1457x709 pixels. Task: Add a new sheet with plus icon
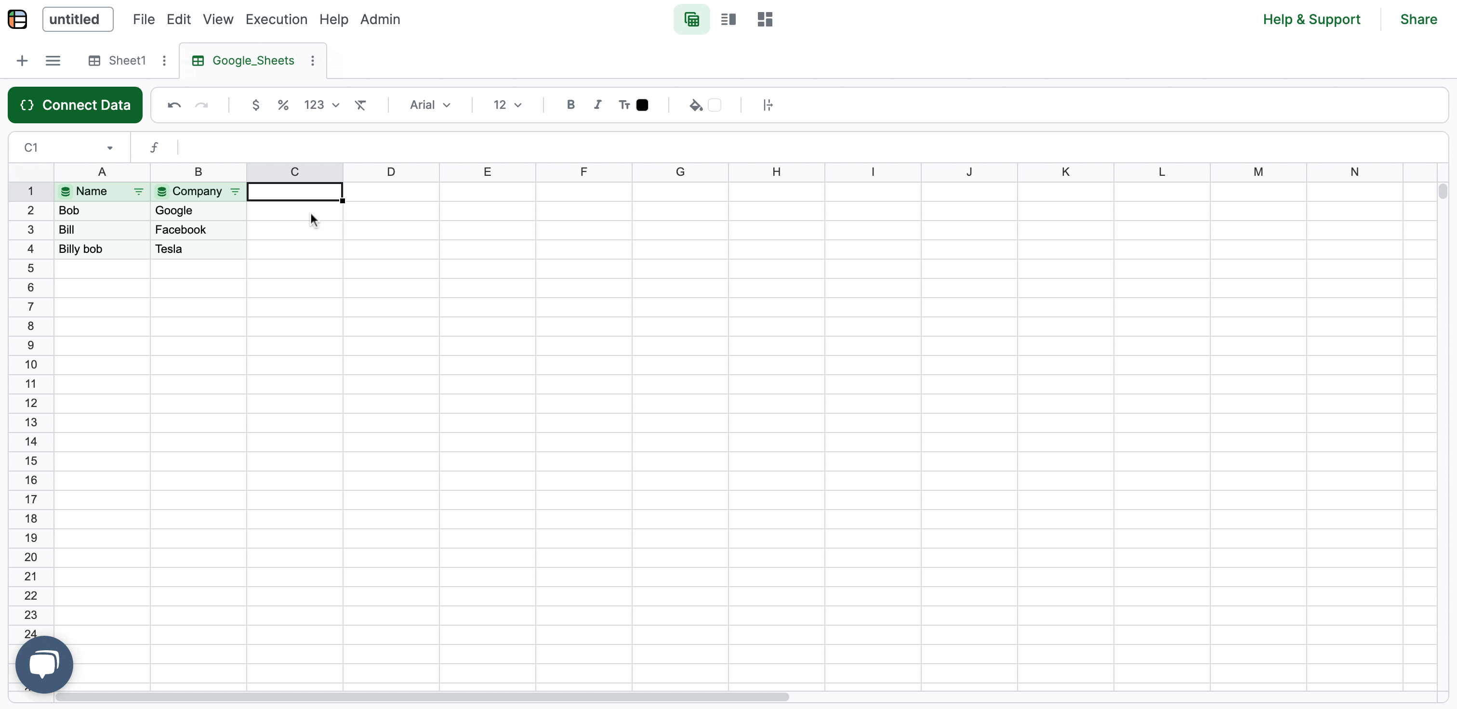(22, 61)
